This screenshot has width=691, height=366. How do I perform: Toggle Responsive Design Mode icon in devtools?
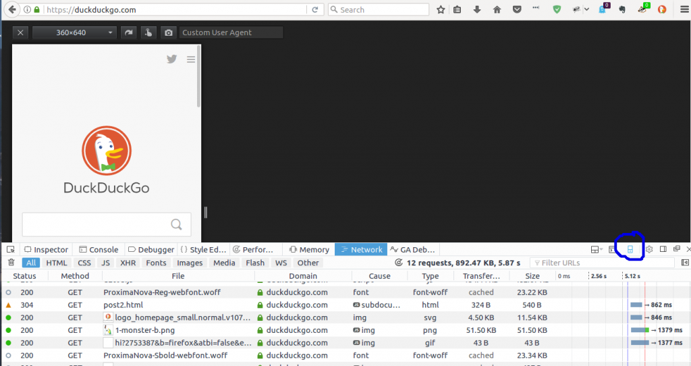(x=630, y=250)
